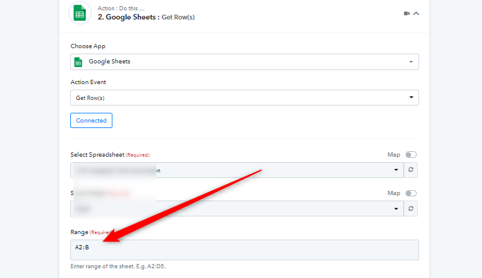Click into the Range input field
The height and width of the screenshot is (278, 482).
coord(244,250)
